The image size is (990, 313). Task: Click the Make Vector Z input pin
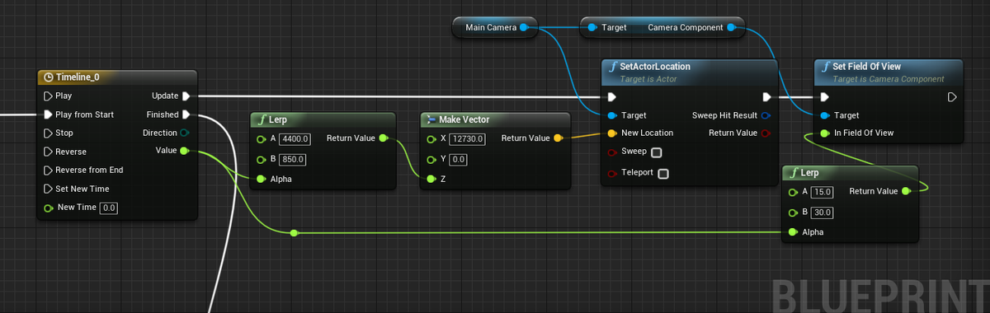431,178
